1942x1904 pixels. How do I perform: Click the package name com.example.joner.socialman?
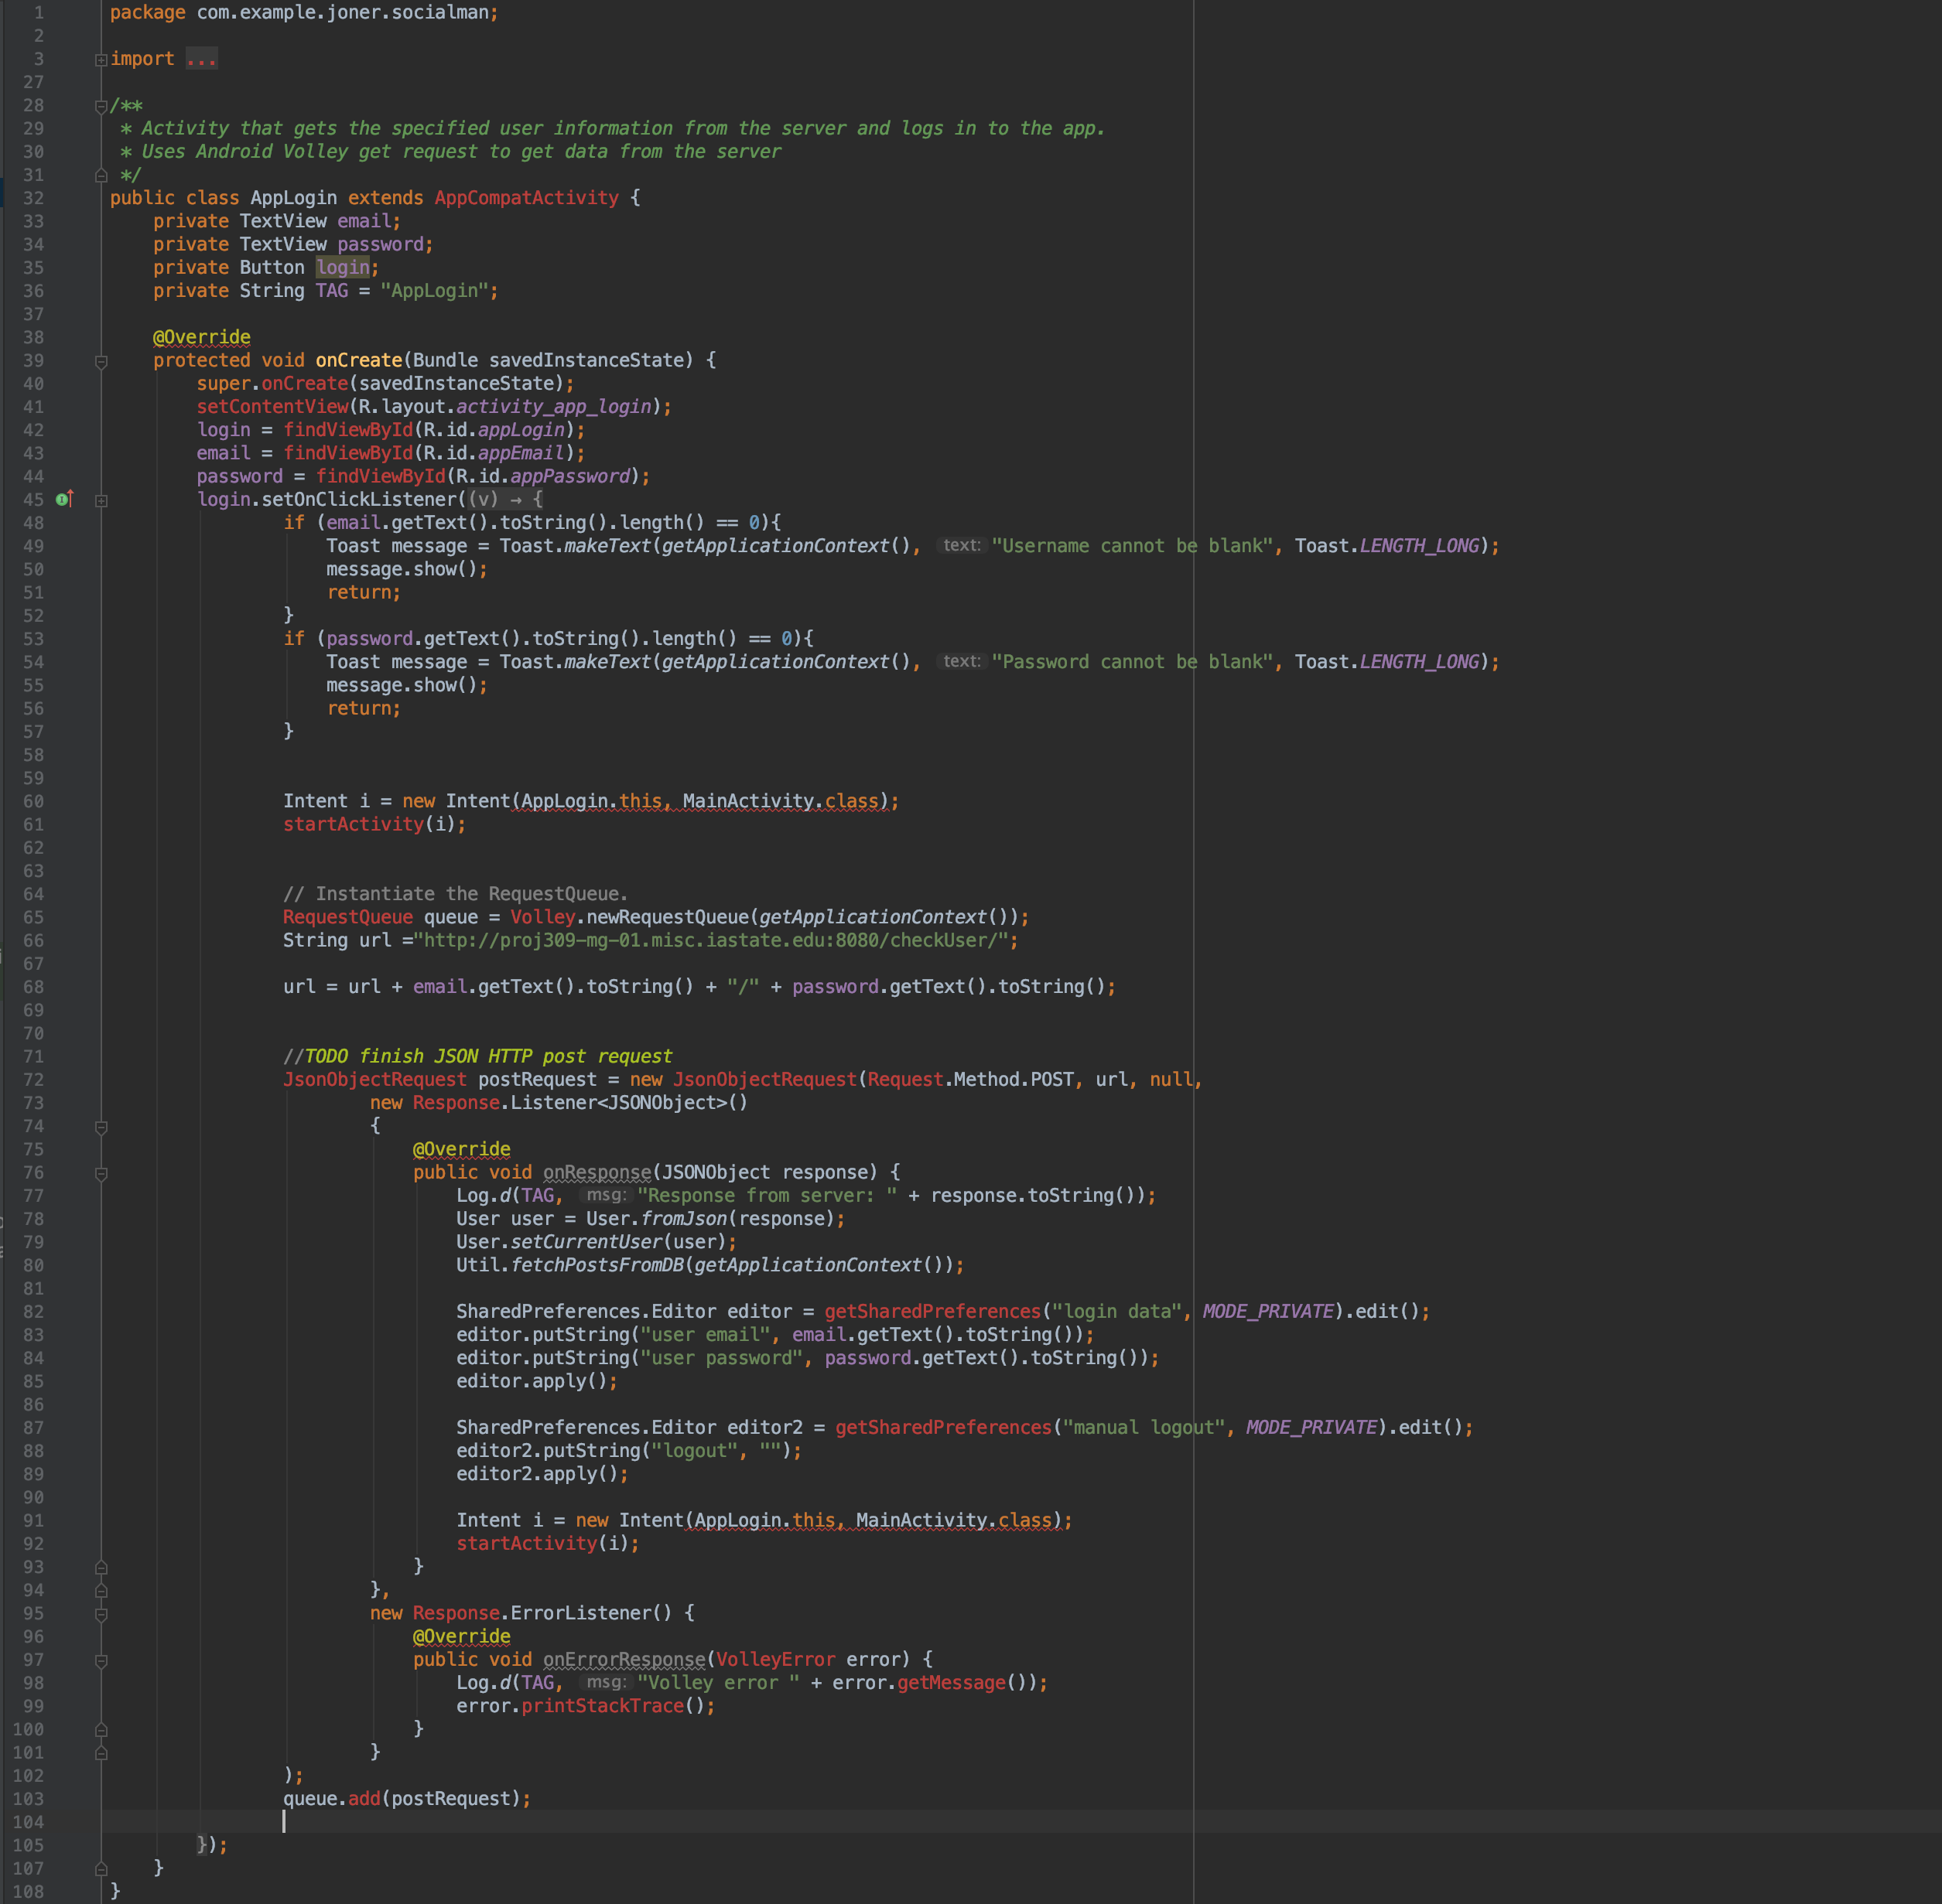[x=342, y=12]
